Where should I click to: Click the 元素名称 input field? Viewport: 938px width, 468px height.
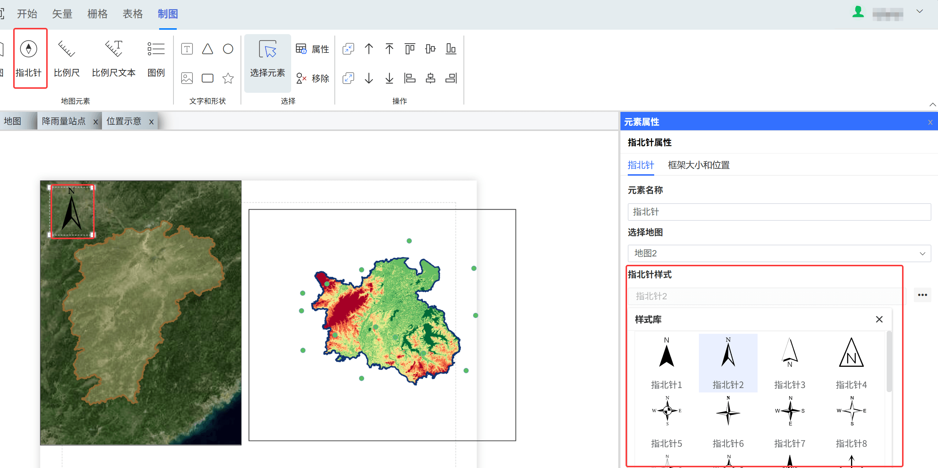779,212
